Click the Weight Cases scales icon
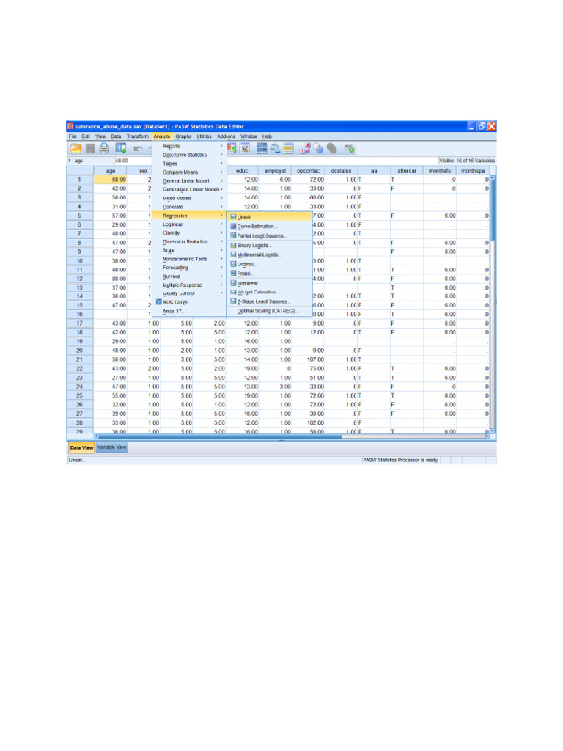The width and height of the screenshot is (563, 751). [275, 148]
